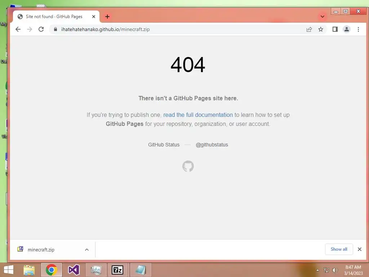Open the Chrome profile avatar menu

tap(346, 29)
